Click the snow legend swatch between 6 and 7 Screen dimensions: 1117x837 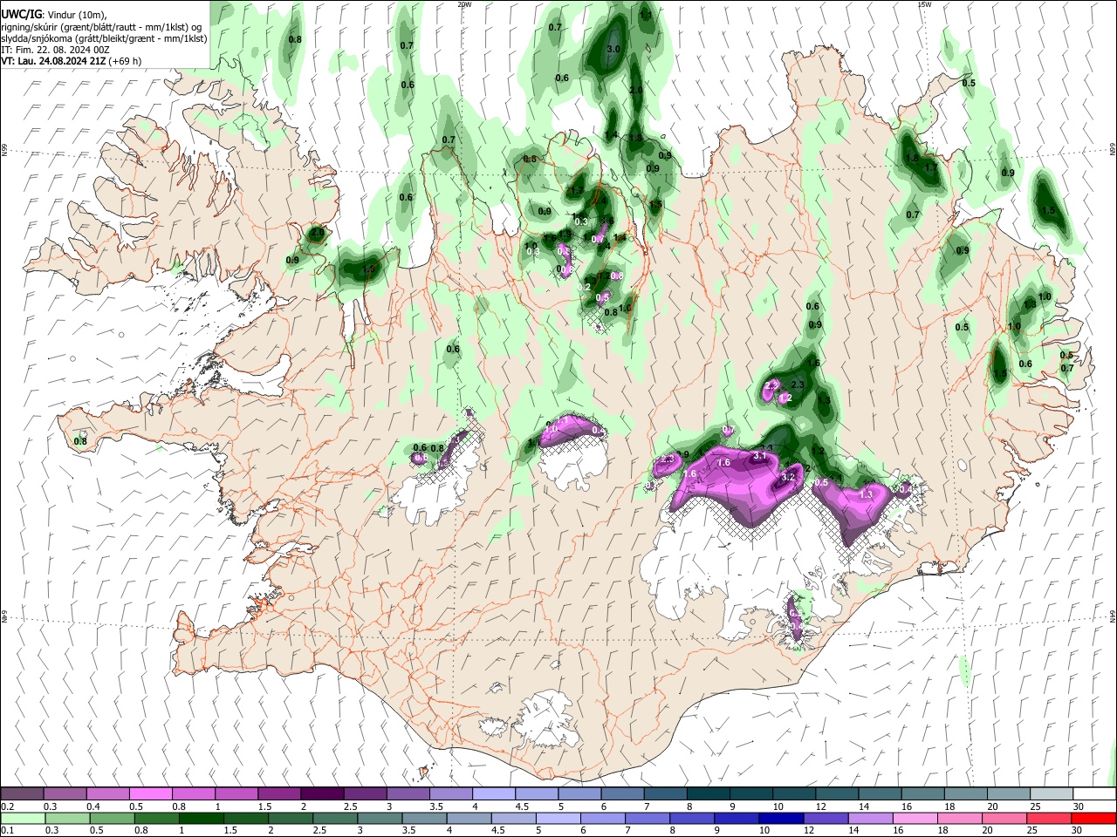[621, 793]
